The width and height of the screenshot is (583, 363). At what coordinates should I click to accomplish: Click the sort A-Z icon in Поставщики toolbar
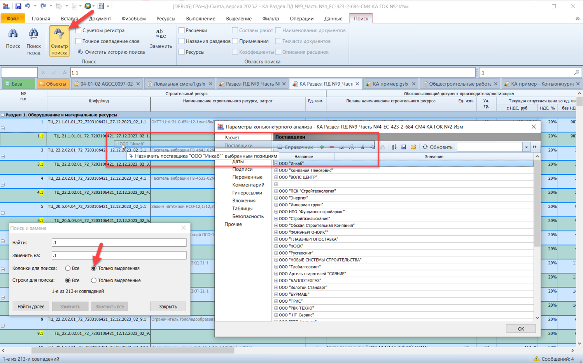click(x=394, y=147)
